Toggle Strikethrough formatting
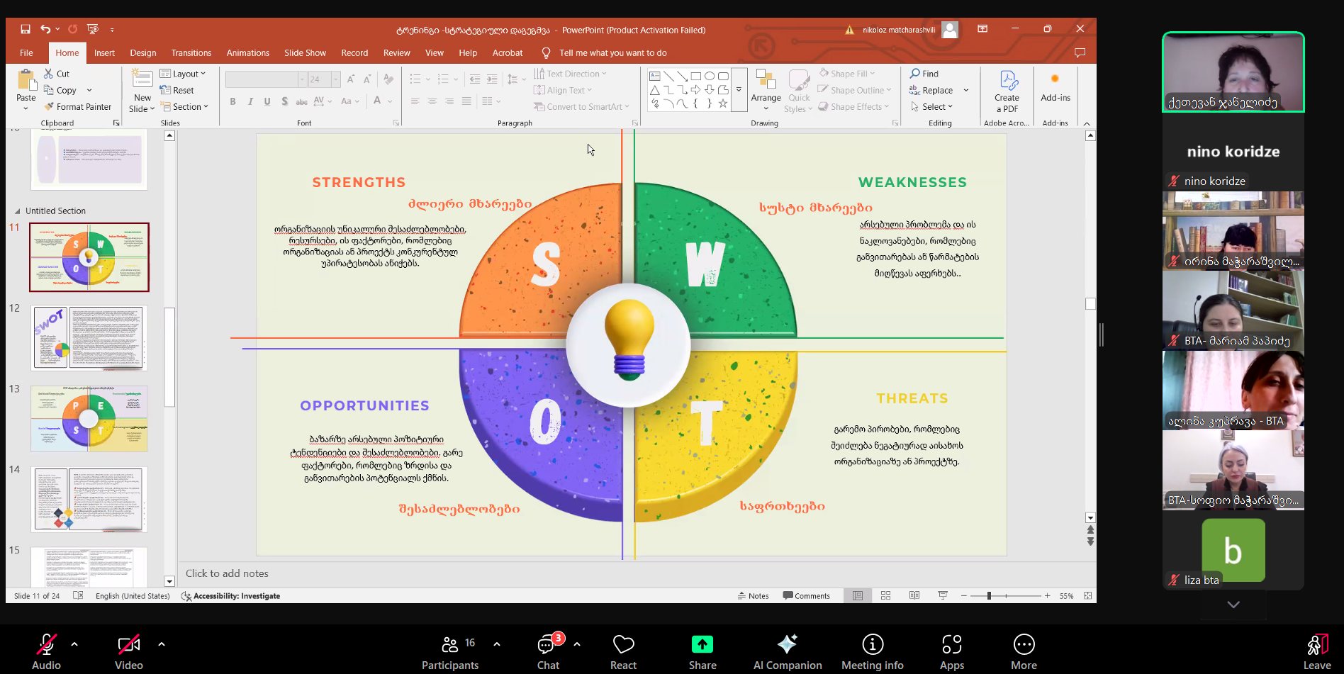Image resolution: width=1344 pixels, height=674 pixels. click(301, 101)
